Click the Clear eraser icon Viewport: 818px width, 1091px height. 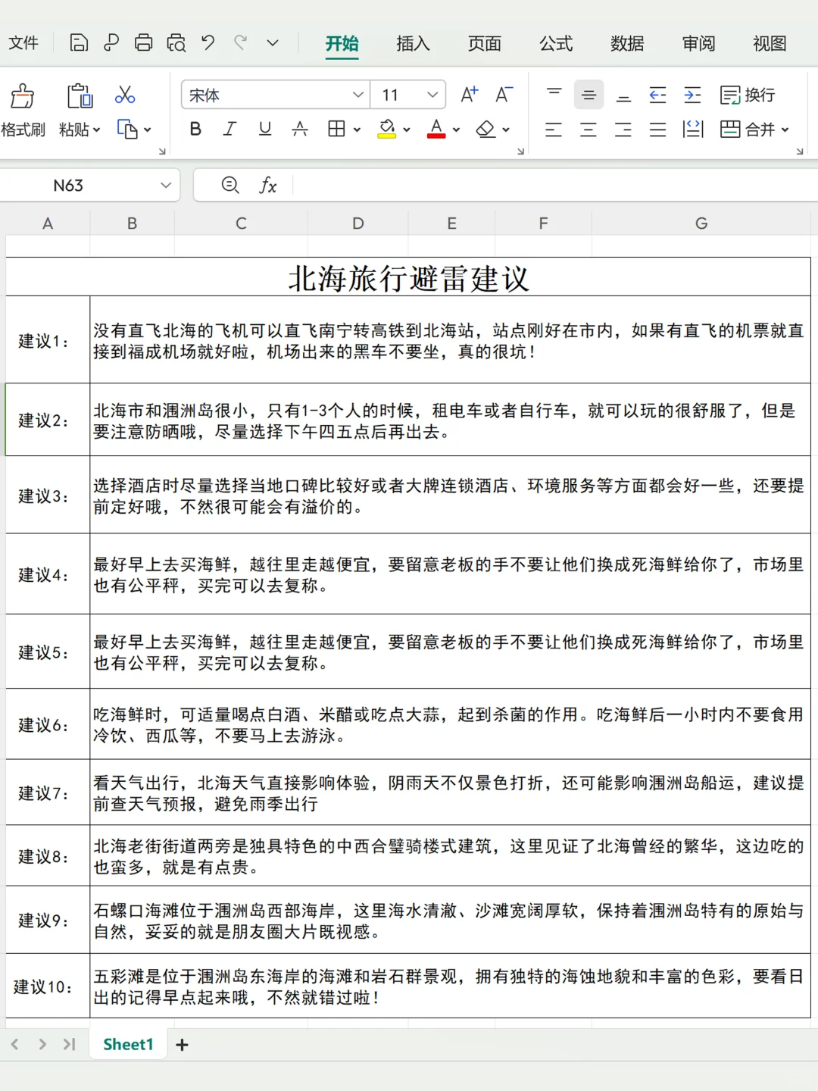[x=486, y=130]
